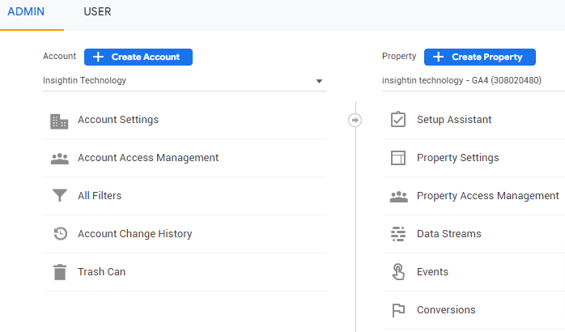
Task: Select the ADMIN tab
Action: coord(26,12)
